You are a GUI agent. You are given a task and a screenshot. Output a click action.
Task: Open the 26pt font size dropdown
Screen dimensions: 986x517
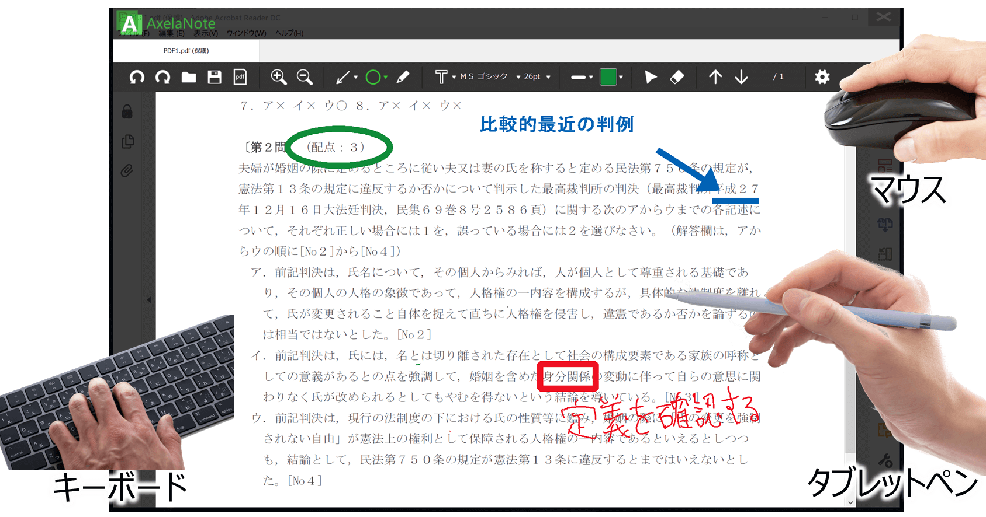pyautogui.click(x=537, y=76)
